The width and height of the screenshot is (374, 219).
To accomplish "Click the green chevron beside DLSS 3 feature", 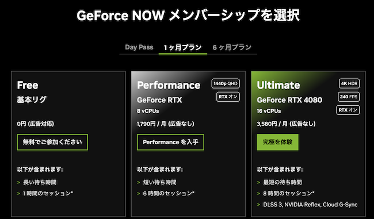I will (258, 205).
